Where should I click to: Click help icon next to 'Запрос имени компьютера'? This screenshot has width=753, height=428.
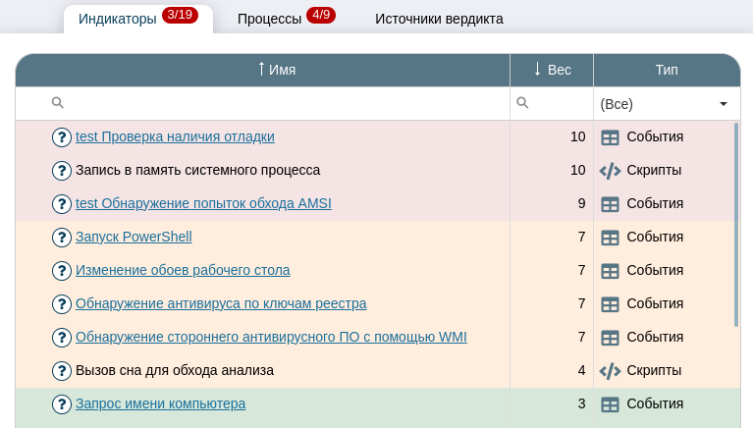coord(62,404)
